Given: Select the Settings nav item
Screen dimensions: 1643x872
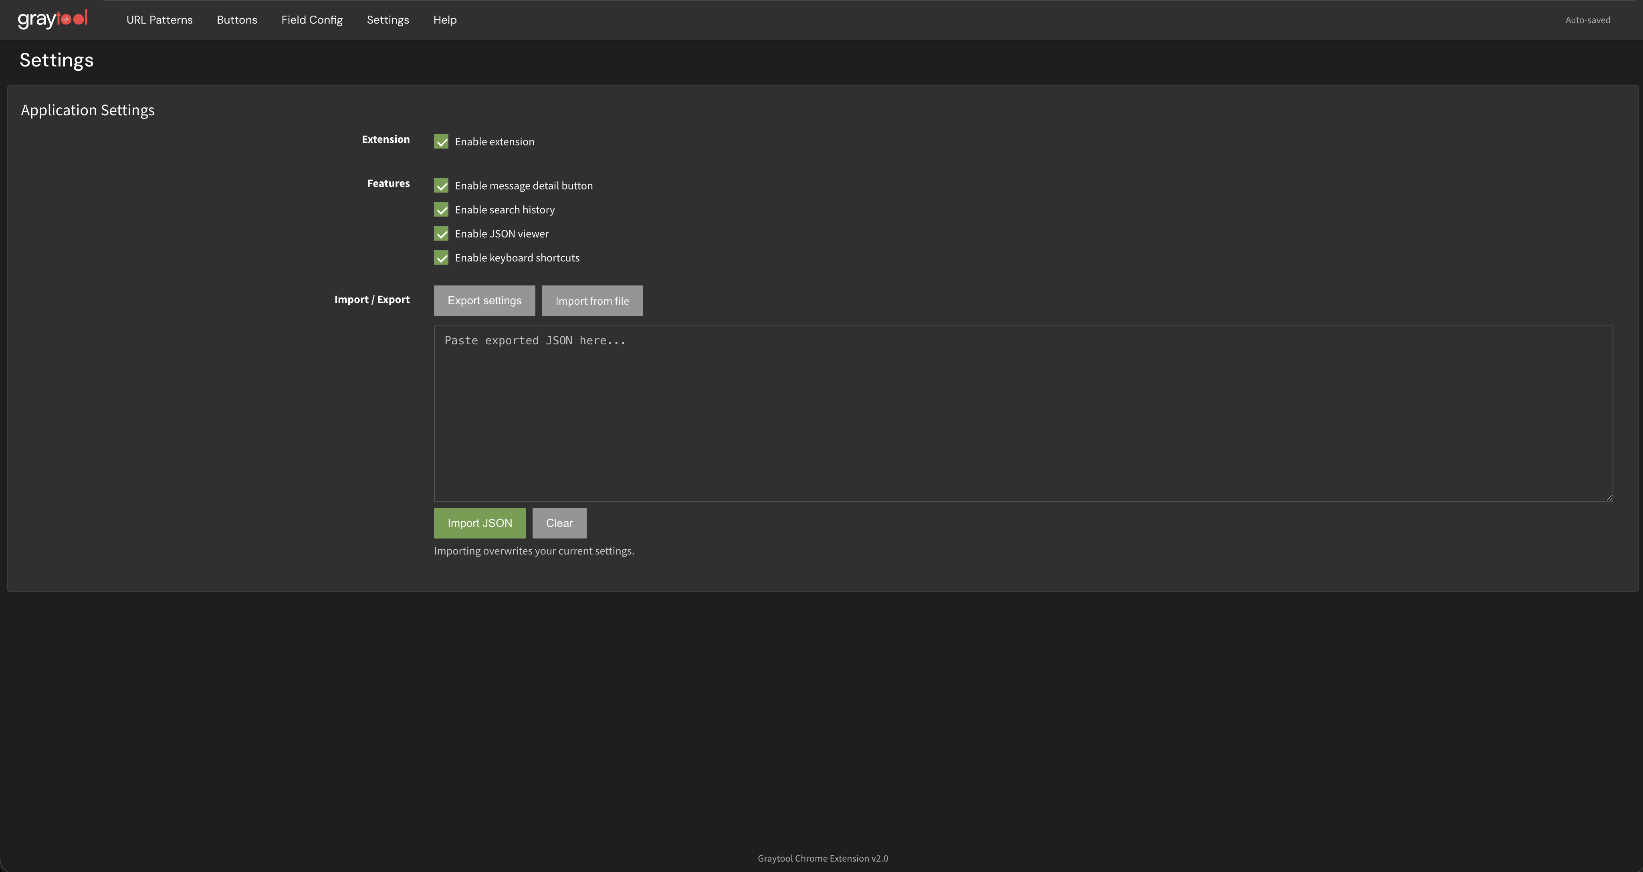Looking at the screenshot, I should [x=388, y=20].
